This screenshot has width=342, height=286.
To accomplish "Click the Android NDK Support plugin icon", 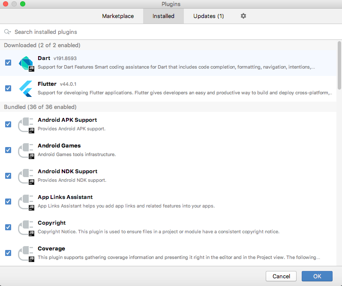I will coord(26,176).
